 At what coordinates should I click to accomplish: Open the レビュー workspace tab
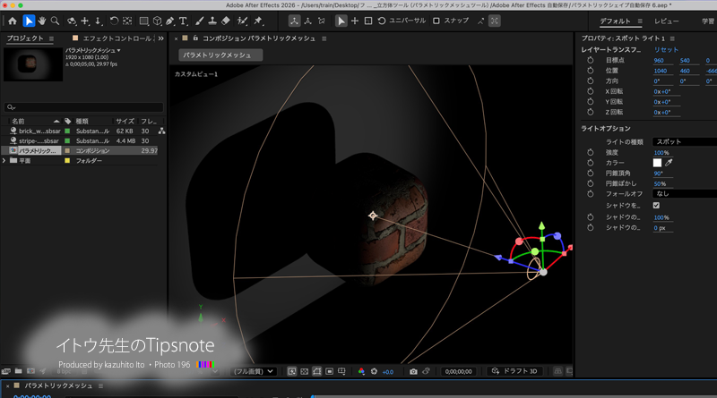tap(666, 20)
